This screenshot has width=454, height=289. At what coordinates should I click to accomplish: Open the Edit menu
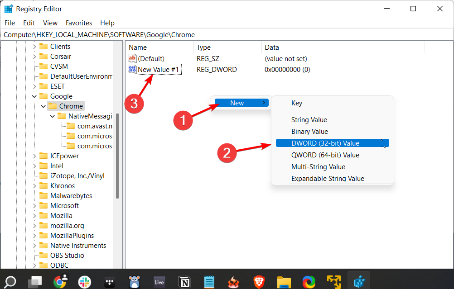tap(29, 23)
